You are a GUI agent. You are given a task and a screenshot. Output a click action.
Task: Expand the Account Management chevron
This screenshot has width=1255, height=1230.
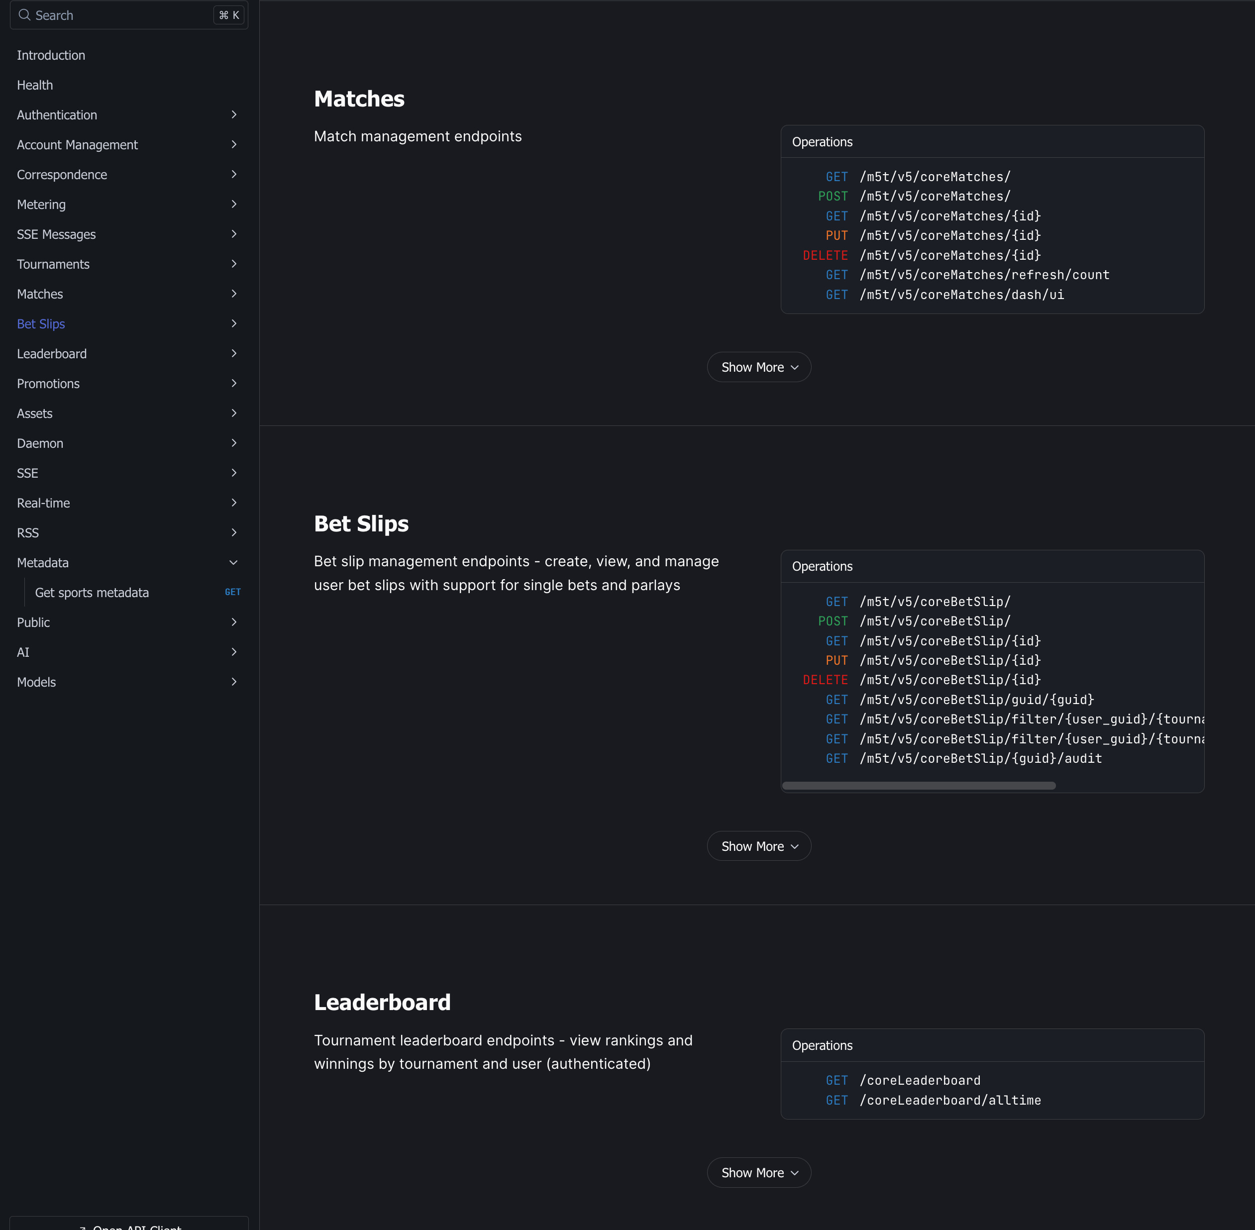234,144
